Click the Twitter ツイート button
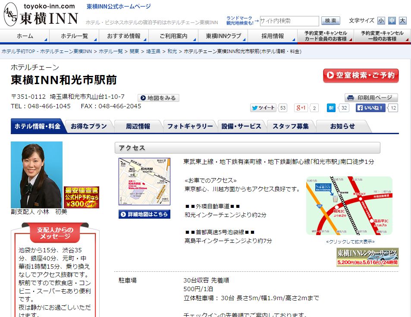 tap(263, 108)
